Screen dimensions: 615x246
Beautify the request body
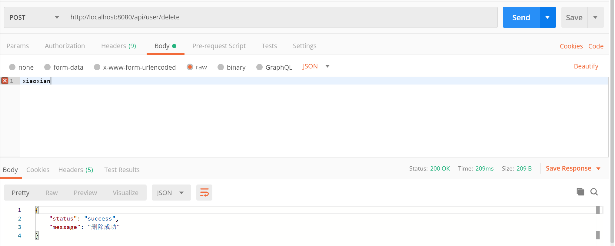point(586,66)
